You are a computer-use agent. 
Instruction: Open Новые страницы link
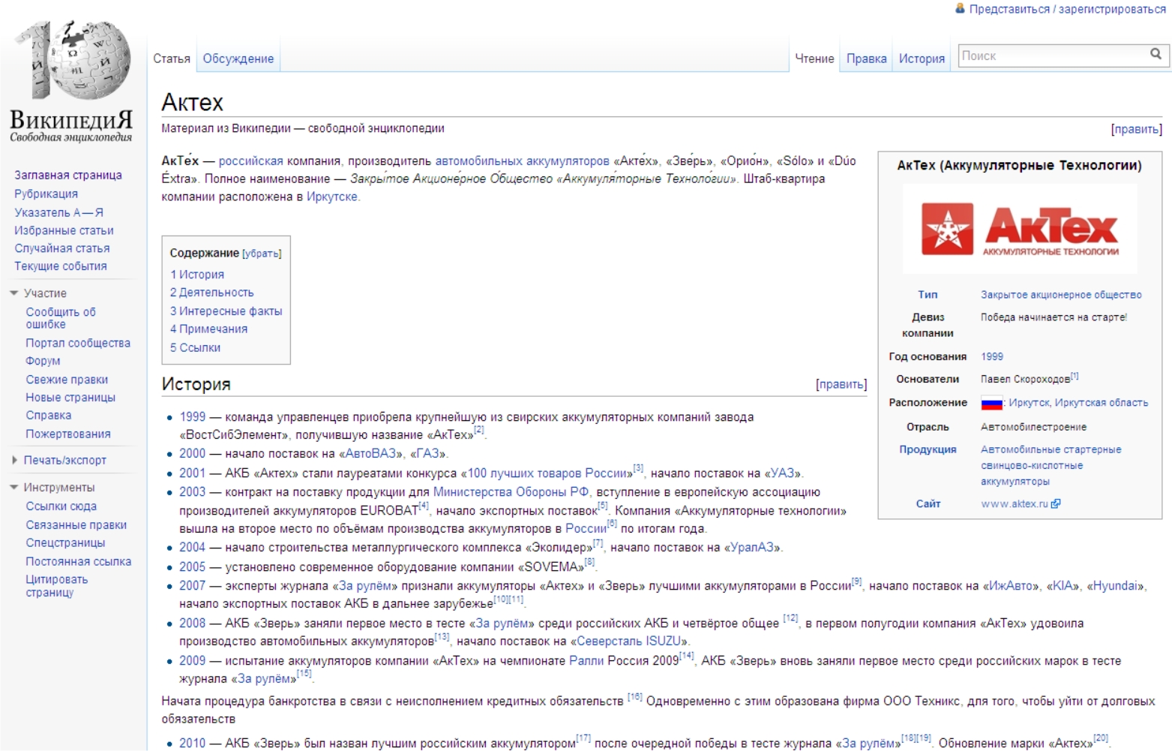pyautogui.click(x=70, y=398)
